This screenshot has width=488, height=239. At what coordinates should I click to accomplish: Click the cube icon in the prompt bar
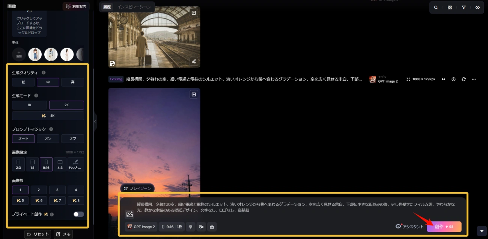[x=191, y=227]
